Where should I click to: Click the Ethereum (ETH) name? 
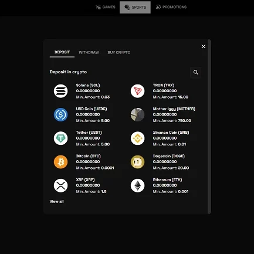(x=168, y=180)
